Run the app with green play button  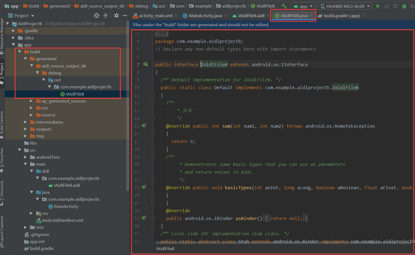point(378,6)
